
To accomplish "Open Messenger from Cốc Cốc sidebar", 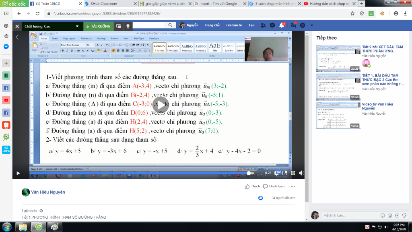I will [x=6, y=47].
